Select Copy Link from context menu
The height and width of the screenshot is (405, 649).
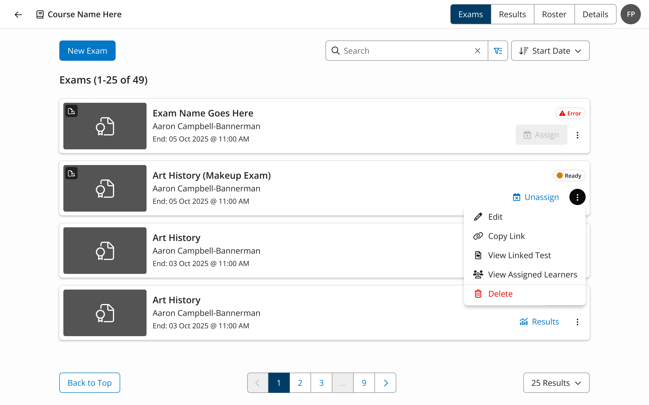(506, 236)
